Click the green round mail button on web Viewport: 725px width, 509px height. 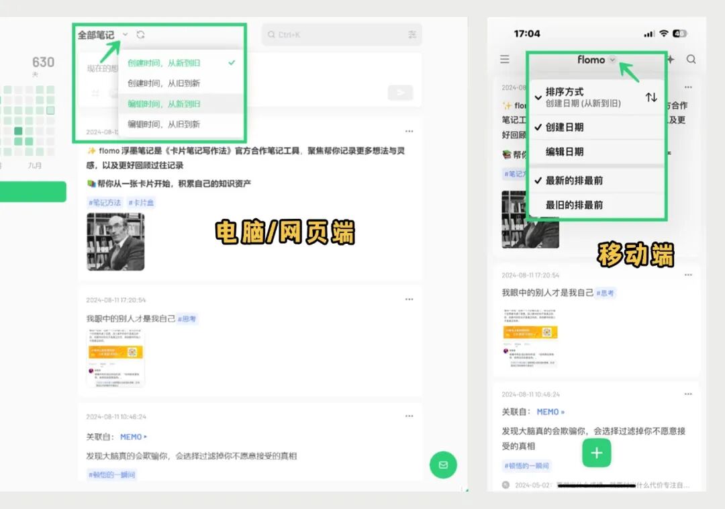coord(443,465)
